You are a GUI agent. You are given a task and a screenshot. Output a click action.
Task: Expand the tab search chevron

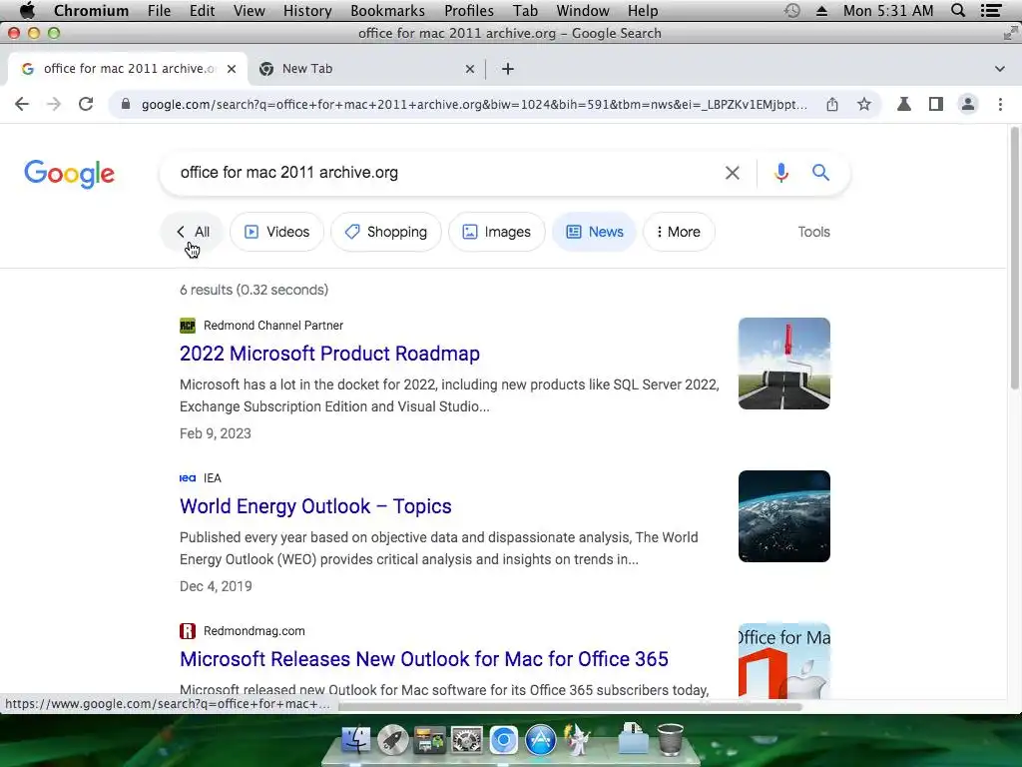click(x=999, y=69)
